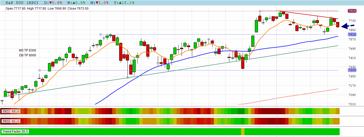Viewport: 364px width, 137px height.
Task: Click the Open High Low Close readout
Action: (x=47, y=8)
